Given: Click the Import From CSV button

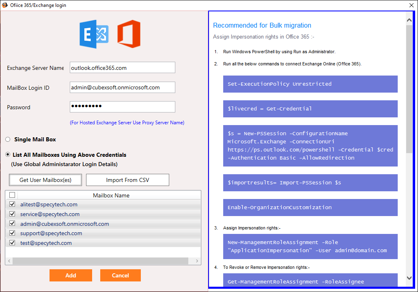Looking at the screenshot, I should tap(127, 180).
